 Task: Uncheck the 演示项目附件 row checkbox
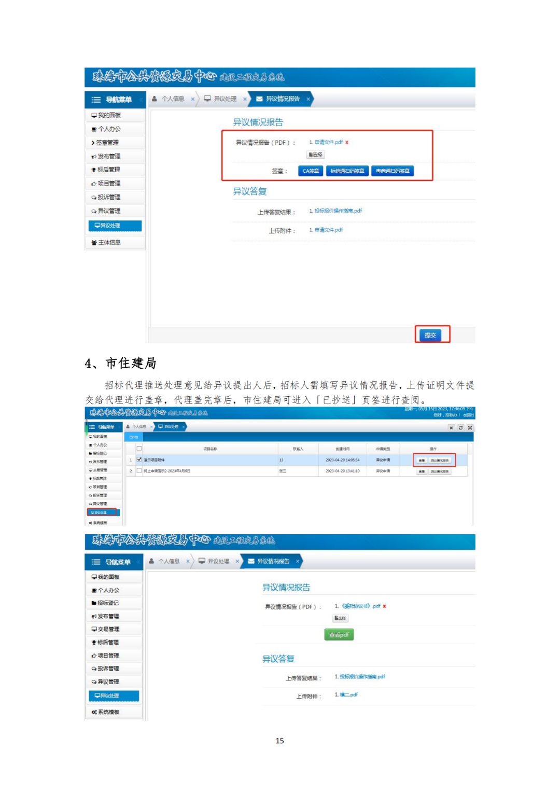tap(139, 460)
